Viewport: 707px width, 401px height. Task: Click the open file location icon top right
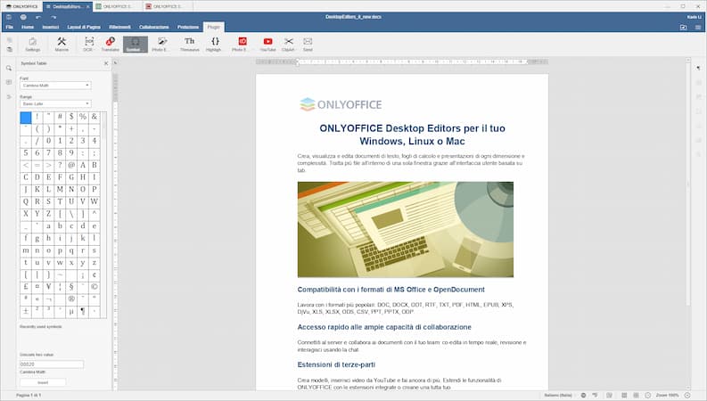pyautogui.click(x=683, y=27)
